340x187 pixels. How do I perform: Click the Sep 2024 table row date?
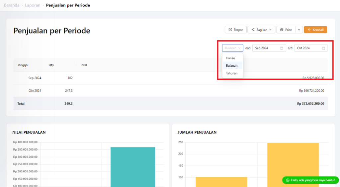(35, 78)
